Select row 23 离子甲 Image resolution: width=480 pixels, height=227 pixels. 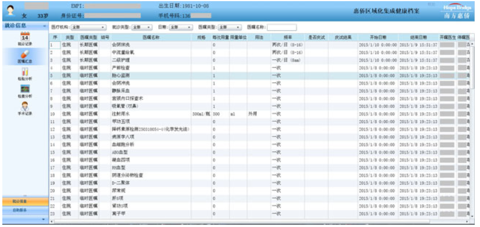(x=260, y=214)
